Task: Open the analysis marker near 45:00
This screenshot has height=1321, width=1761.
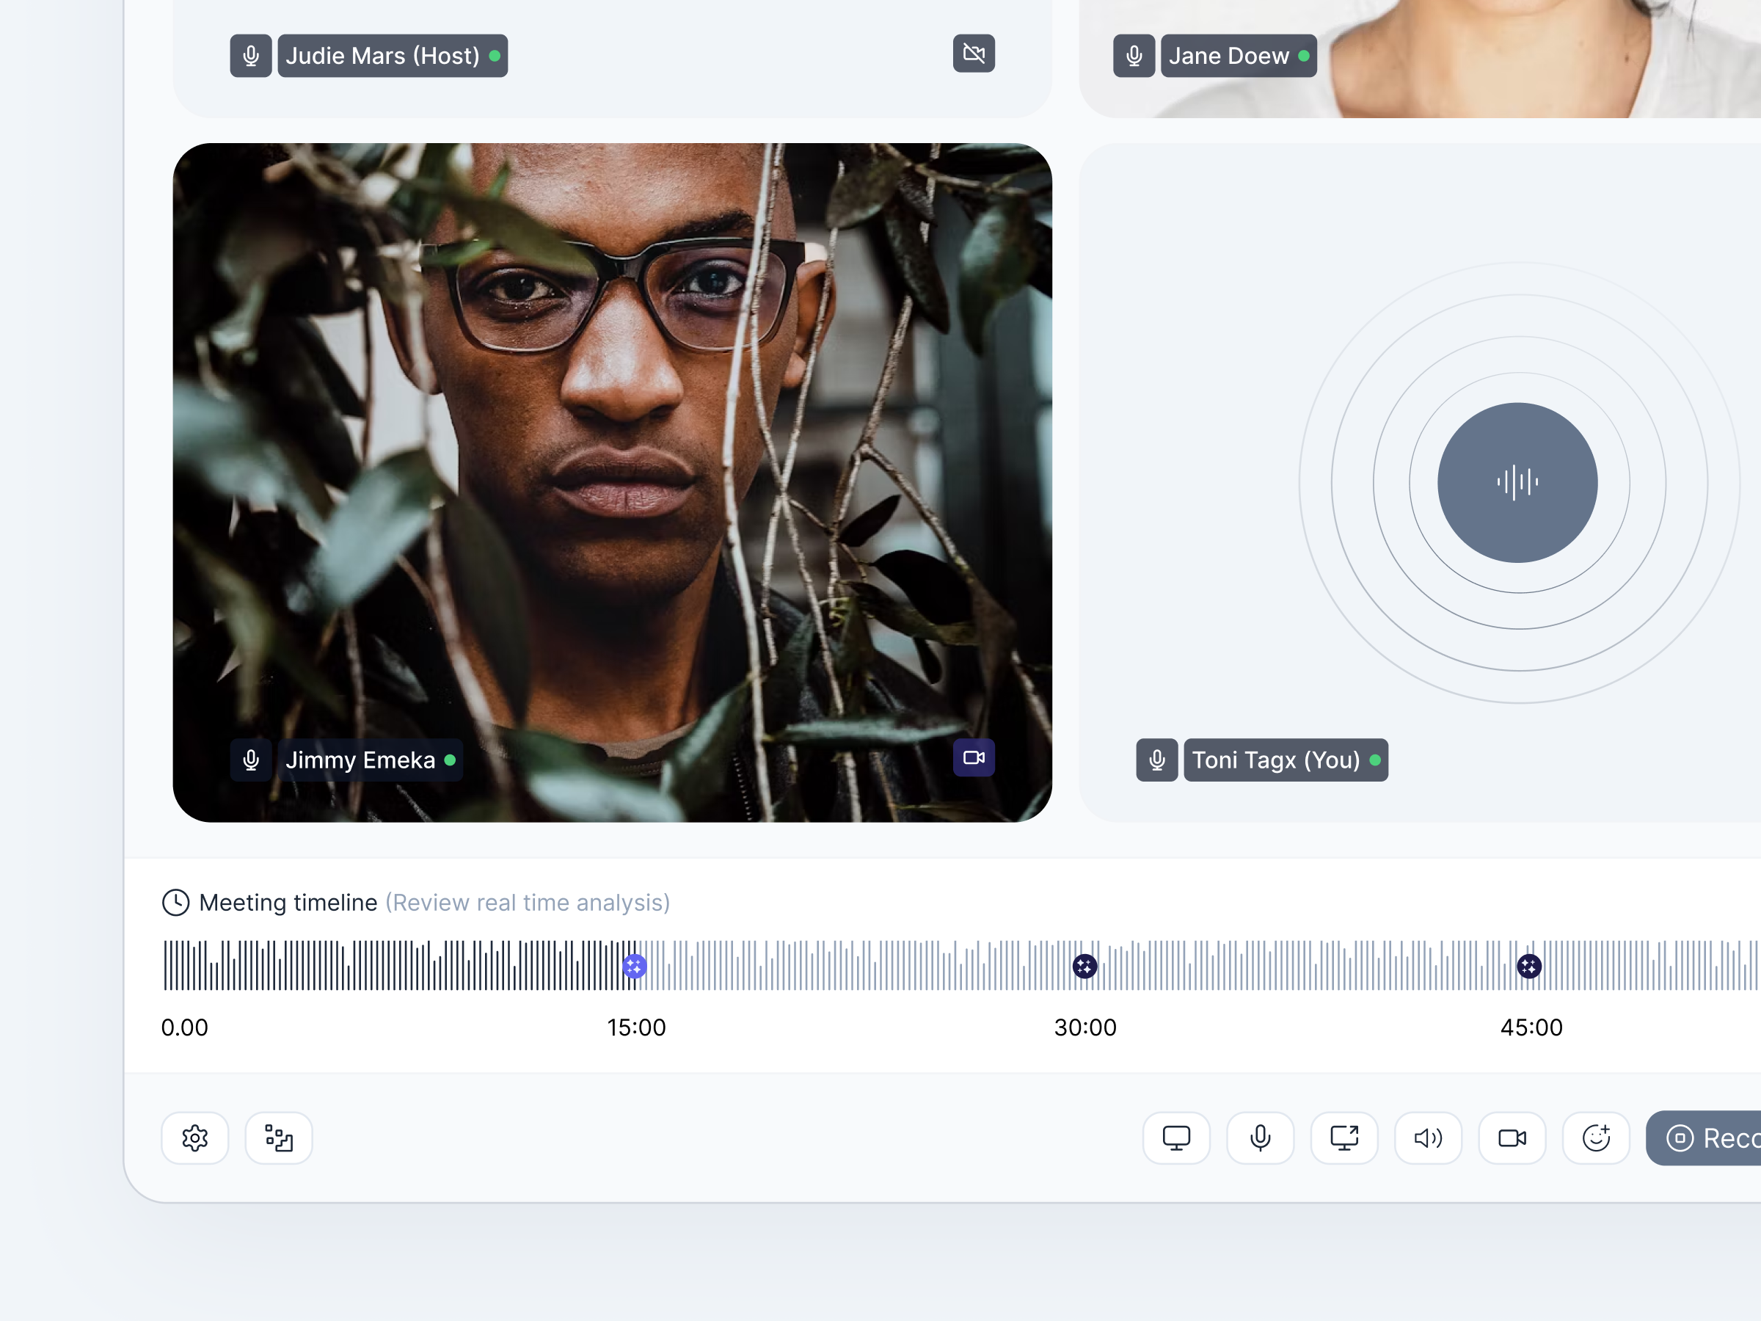Action: (x=1528, y=965)
